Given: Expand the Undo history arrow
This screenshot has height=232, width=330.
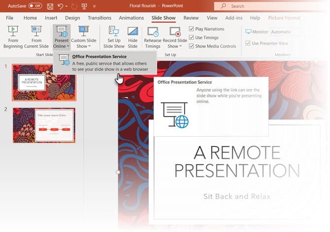Looking at the screenshot, I should click(x=66, y=6).
